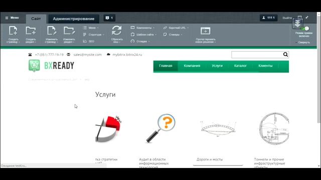Open the Компания navigation item
This screenshot has height=180, width=321.
[192, 66]
